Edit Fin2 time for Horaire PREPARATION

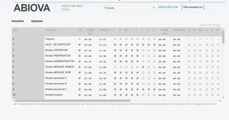[x=179, y=56]
